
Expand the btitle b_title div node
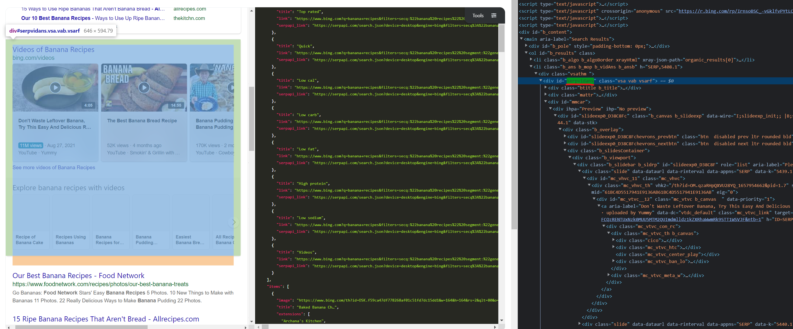[x=545, y=88]
